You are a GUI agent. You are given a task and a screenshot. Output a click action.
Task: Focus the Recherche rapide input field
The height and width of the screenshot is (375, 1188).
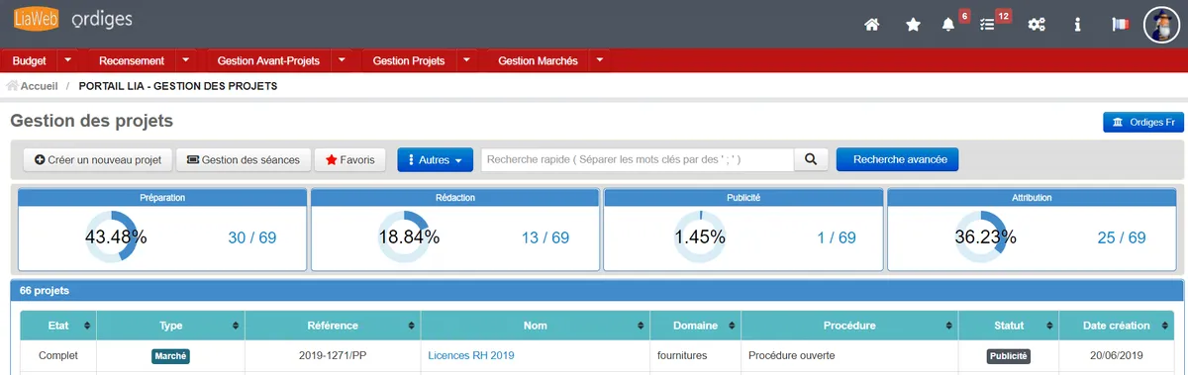[638, 159]
